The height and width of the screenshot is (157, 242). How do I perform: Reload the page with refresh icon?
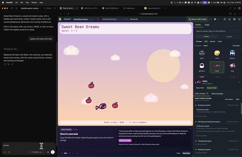(x=68, y=14)
